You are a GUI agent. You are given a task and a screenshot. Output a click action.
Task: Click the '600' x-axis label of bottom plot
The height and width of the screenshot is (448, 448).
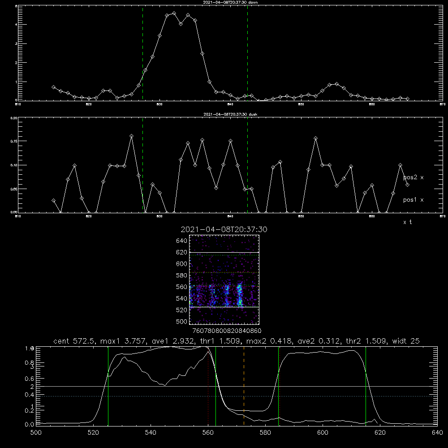pos(323,433)
